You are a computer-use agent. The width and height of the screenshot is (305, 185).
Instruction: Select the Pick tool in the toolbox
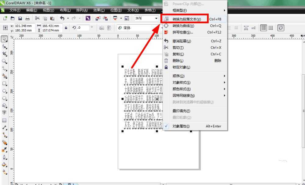click(x=4, y=39)
